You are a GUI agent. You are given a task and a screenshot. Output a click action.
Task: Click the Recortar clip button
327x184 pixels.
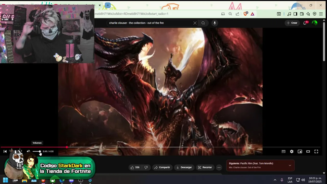click(205, 167)
